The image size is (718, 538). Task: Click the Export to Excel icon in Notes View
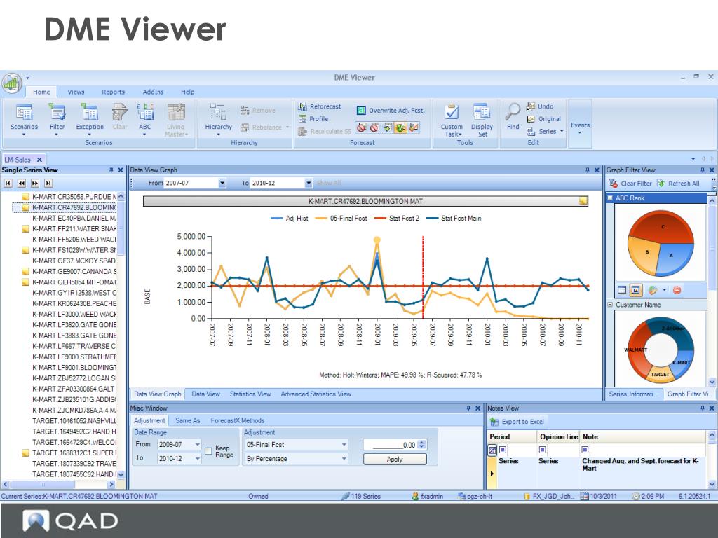pyautogui.click(x=494, y=421)
